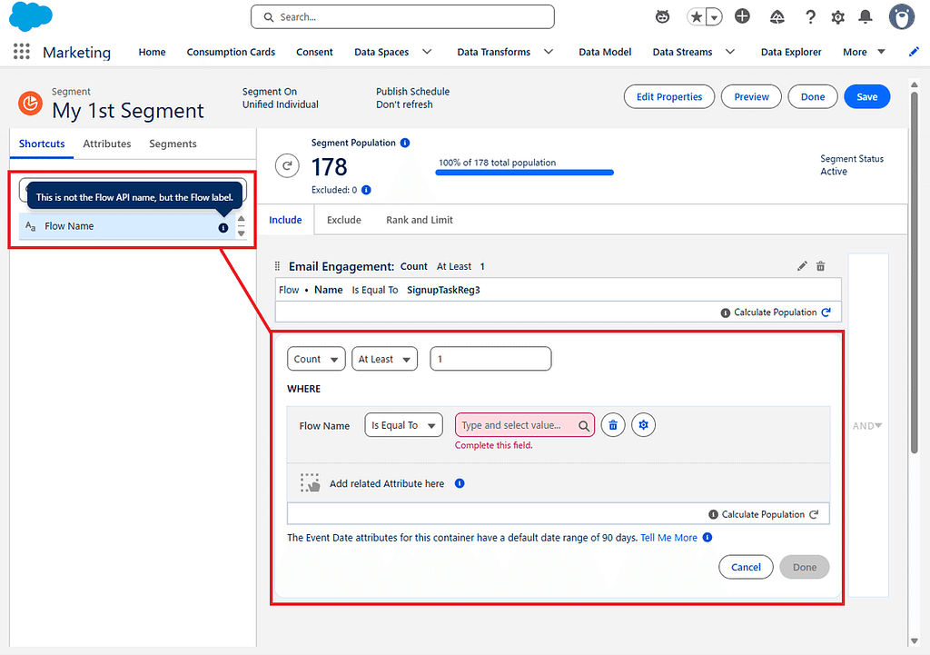Open the Global Actions plus icon
Image resolution: width=930 pixels, height=655 pixels.
(x=742, y=16)
